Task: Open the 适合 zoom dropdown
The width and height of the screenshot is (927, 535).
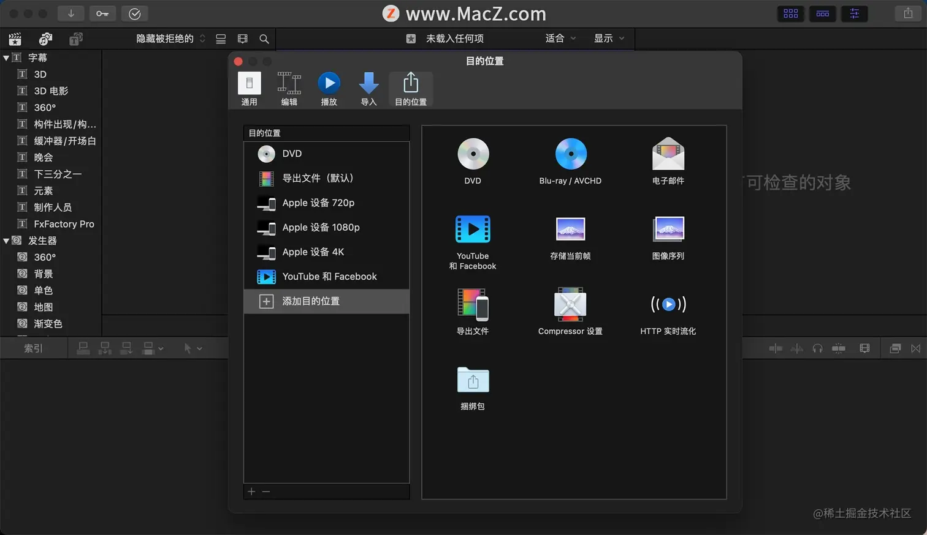Action: [x=560, y=39]
